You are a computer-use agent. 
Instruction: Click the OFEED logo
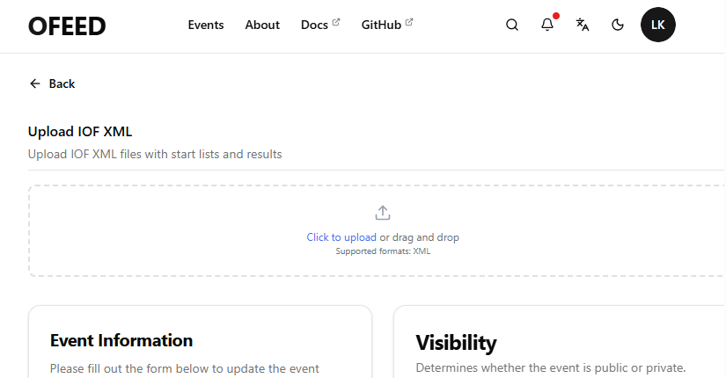pyautogui.click(x=67, y=26)
